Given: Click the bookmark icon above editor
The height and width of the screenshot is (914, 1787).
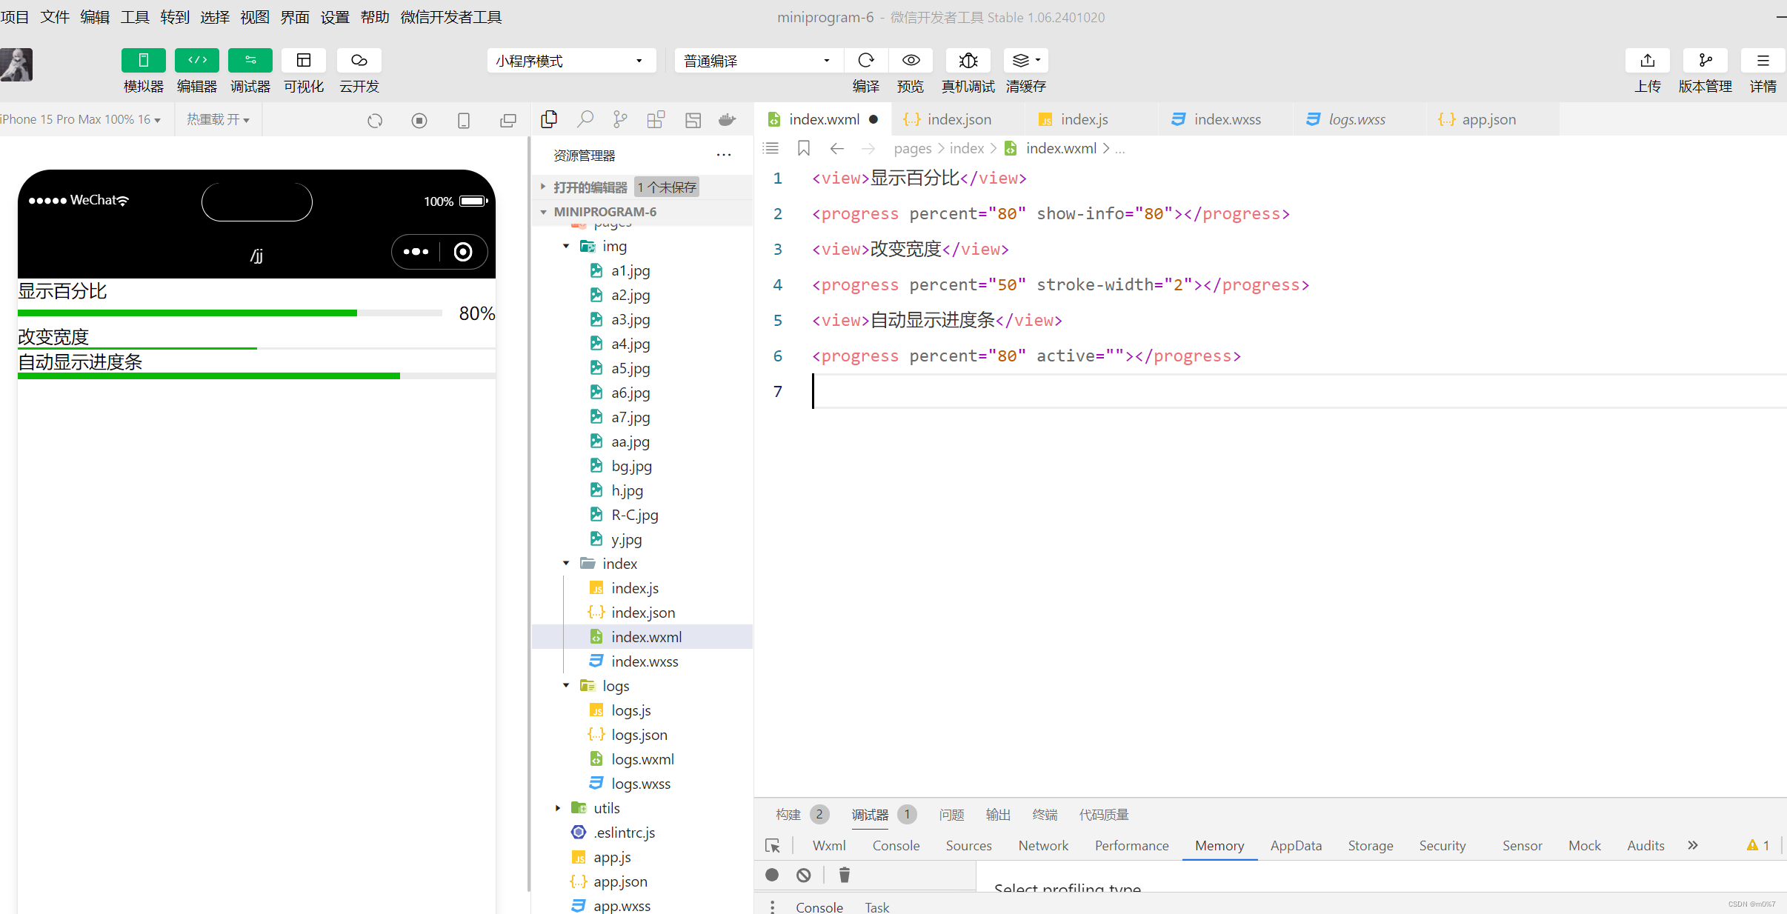Looking at the screenshot, I should tap(803, 148).
